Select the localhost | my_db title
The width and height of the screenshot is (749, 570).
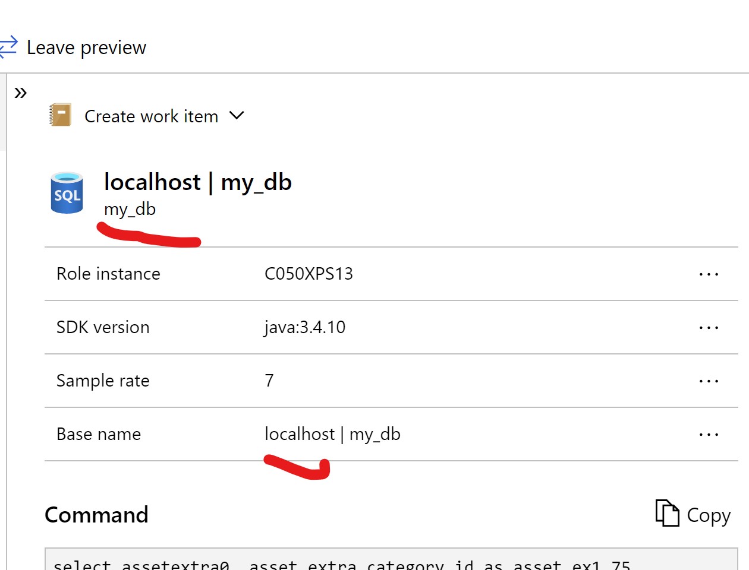[x=197, y=182]
